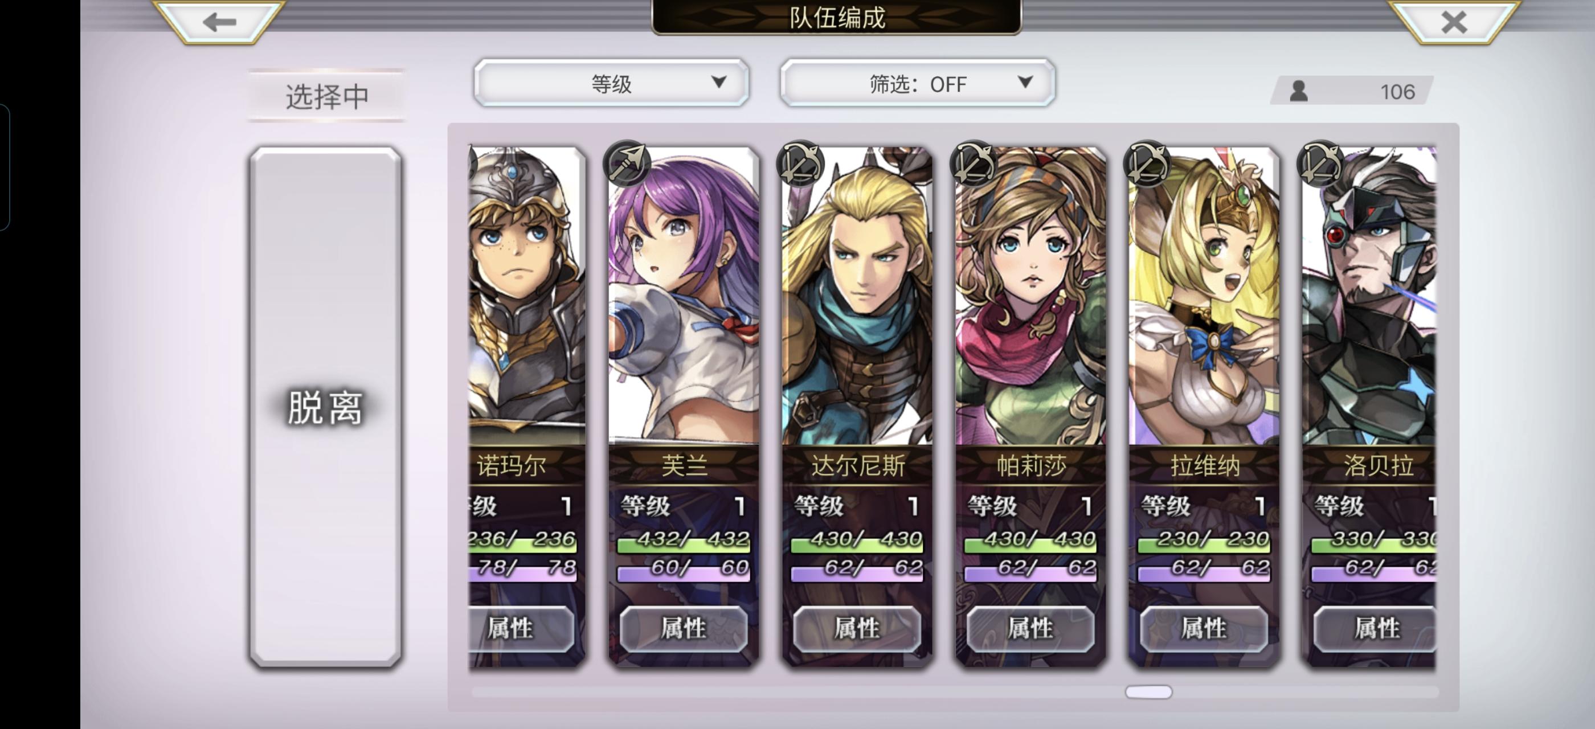Close the team formation screen
Screen dimensions: 1595x729
click(x=1453, y=22)
